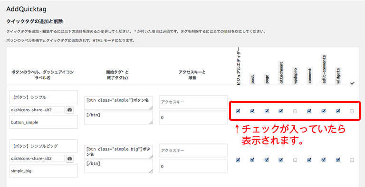Click the edit-comments column header
Screen dimensions: 365x187
(324, 70)
